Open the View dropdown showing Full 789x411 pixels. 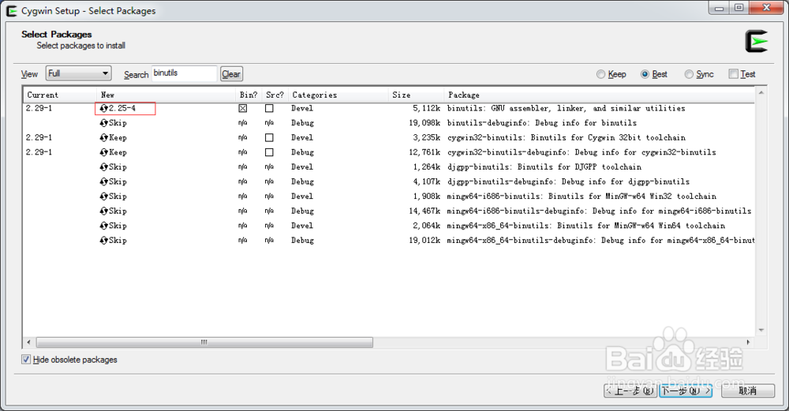pyautogui.click(x=78, y=73)
